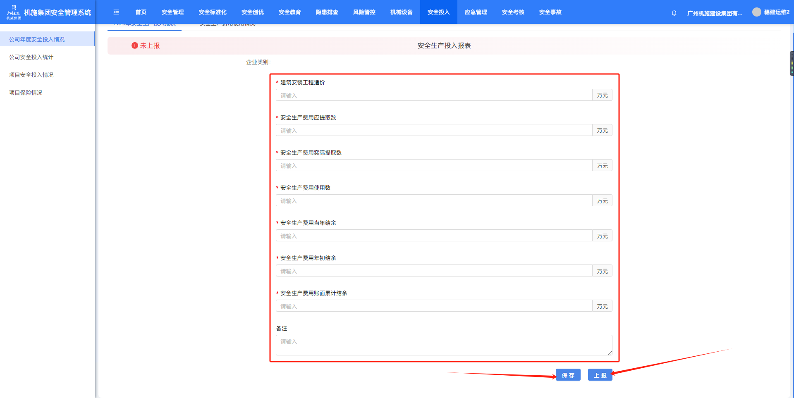Expand the company name dropdown in header
Screen dimensions: 794x398
click(714, 13)
